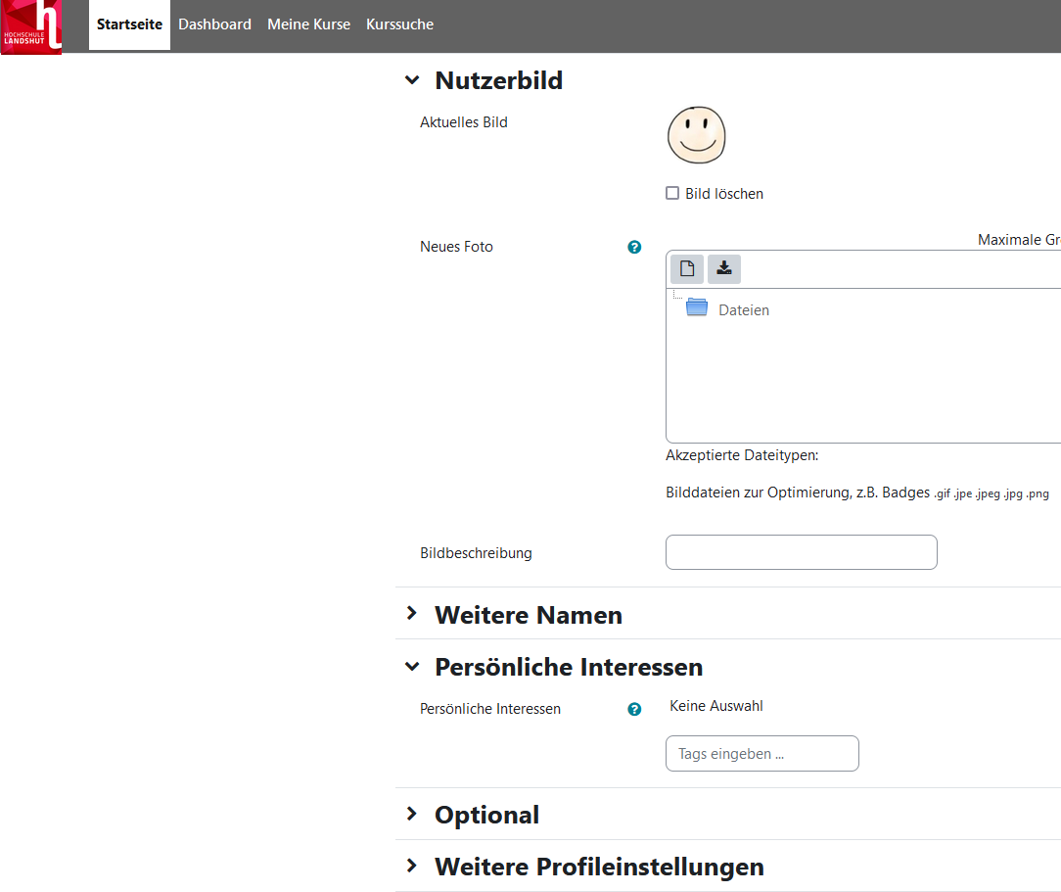The image size is (1061, 892).
Task: Click the current smiley profile picture
Action: 697,135
